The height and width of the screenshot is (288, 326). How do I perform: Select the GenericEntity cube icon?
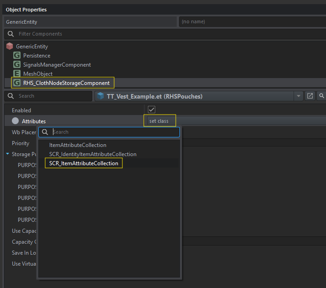tap(10, 47)
